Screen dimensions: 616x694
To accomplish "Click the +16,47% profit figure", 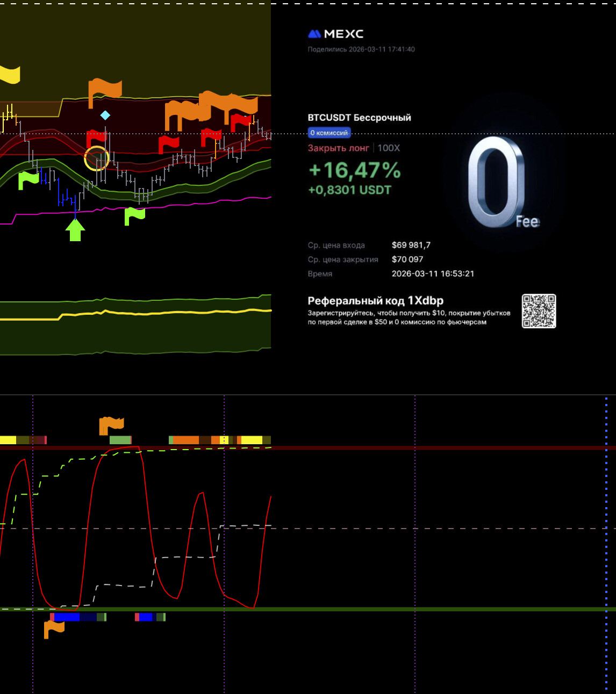I will coord(354,171).
